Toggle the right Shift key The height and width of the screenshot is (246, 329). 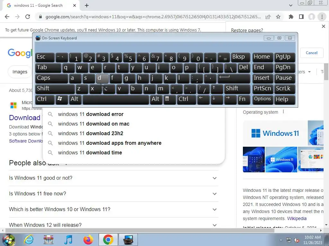237,89
